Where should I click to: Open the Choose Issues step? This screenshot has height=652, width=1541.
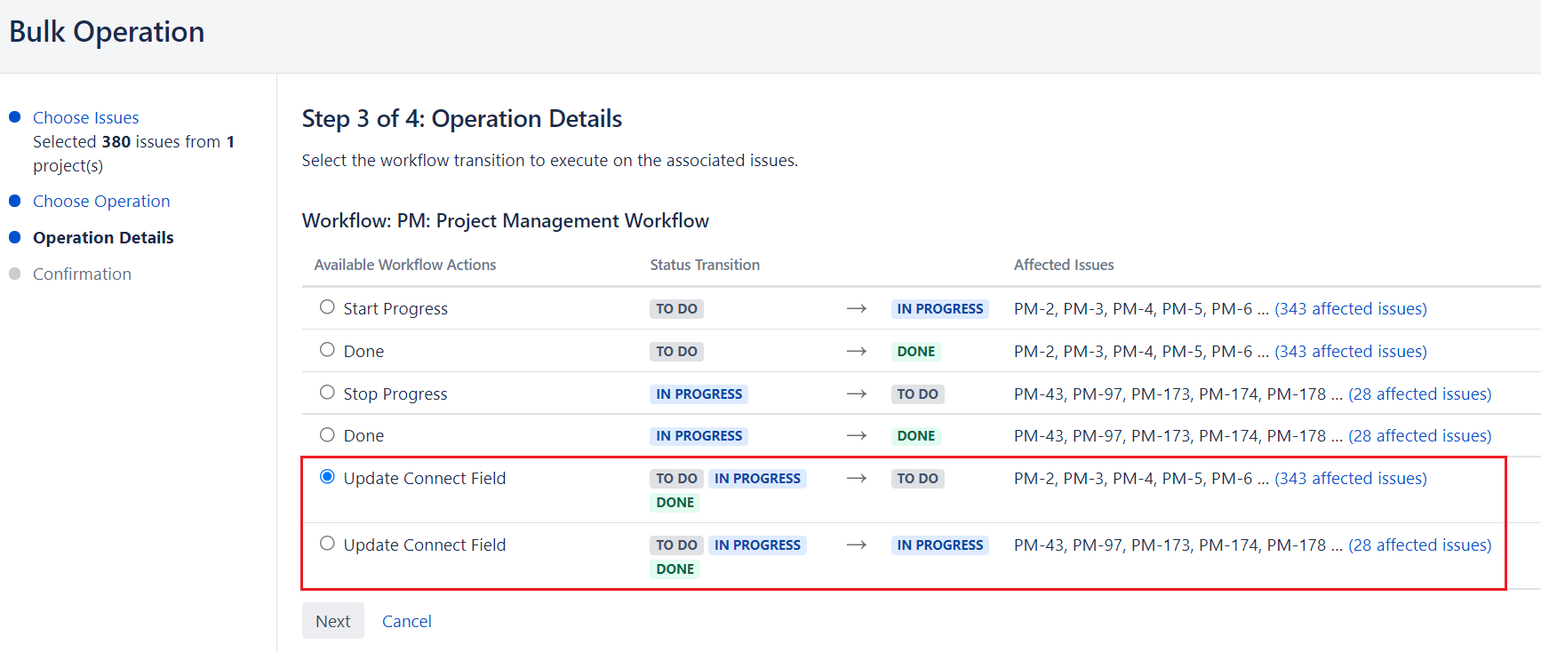[85, 117]
